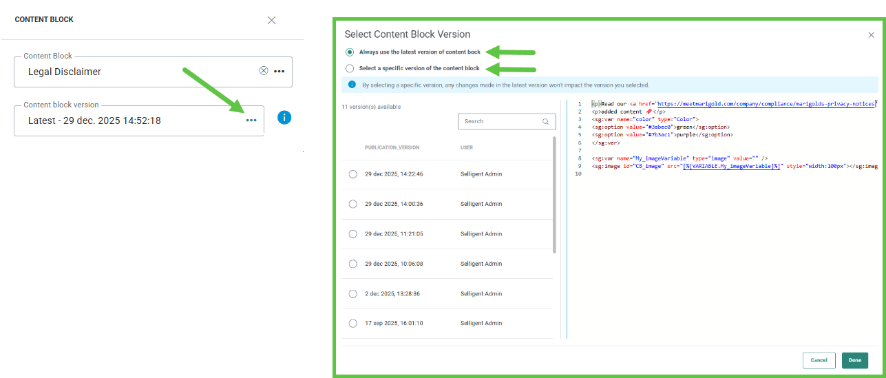The image size is (886, 378).
Task: Choose Select a specific version radio option
Action: (350, 68)
